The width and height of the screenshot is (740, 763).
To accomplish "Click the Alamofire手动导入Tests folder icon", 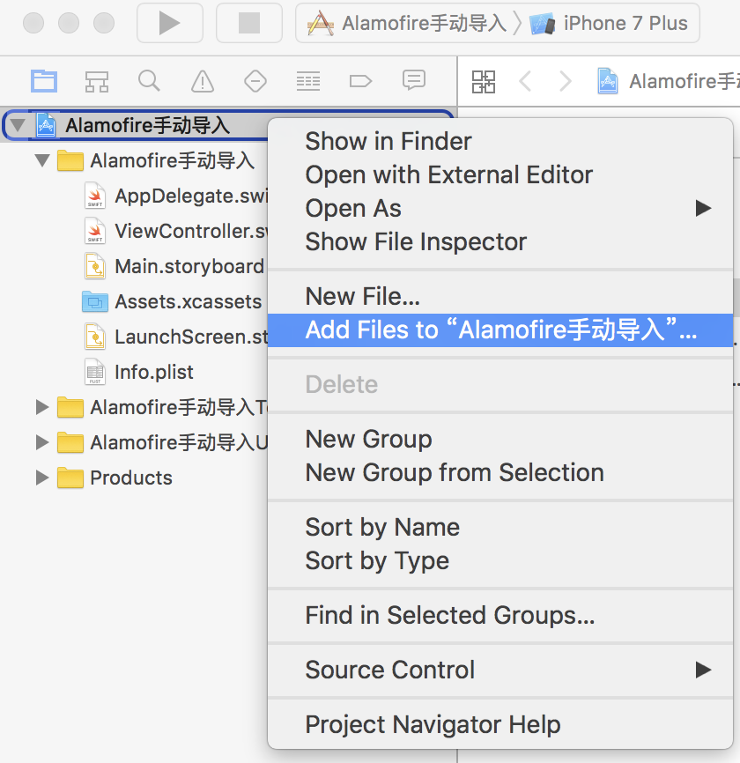I will pyautogui.click(x=70, y=407).
